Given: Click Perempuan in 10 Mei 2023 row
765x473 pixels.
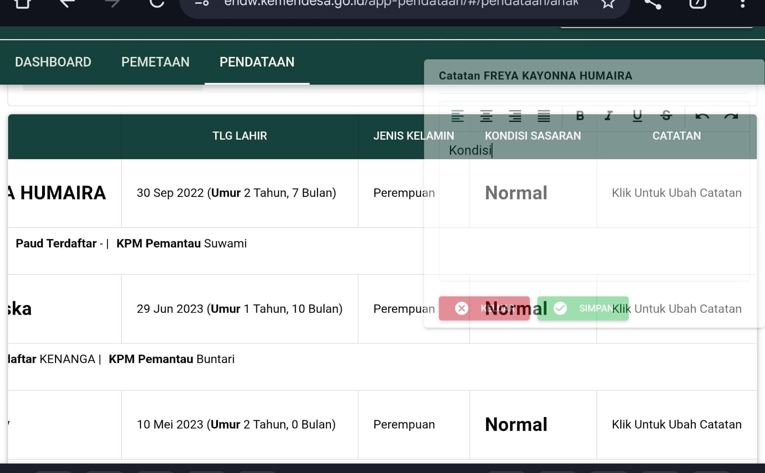Looking at the screenshot, I should click(x=404, y=424).
